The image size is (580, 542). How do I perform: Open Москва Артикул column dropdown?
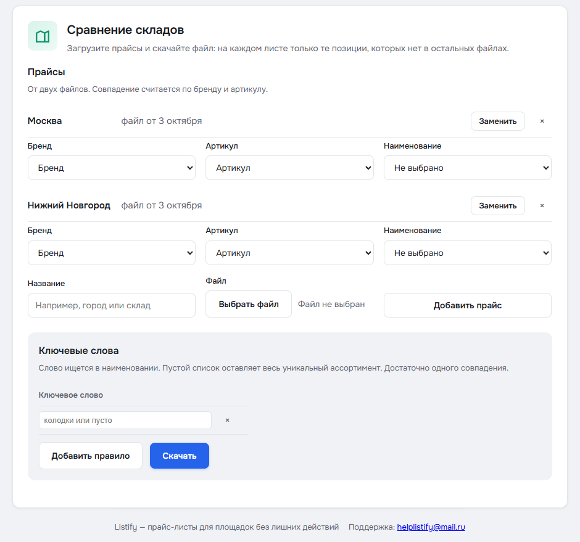point(289,168)
